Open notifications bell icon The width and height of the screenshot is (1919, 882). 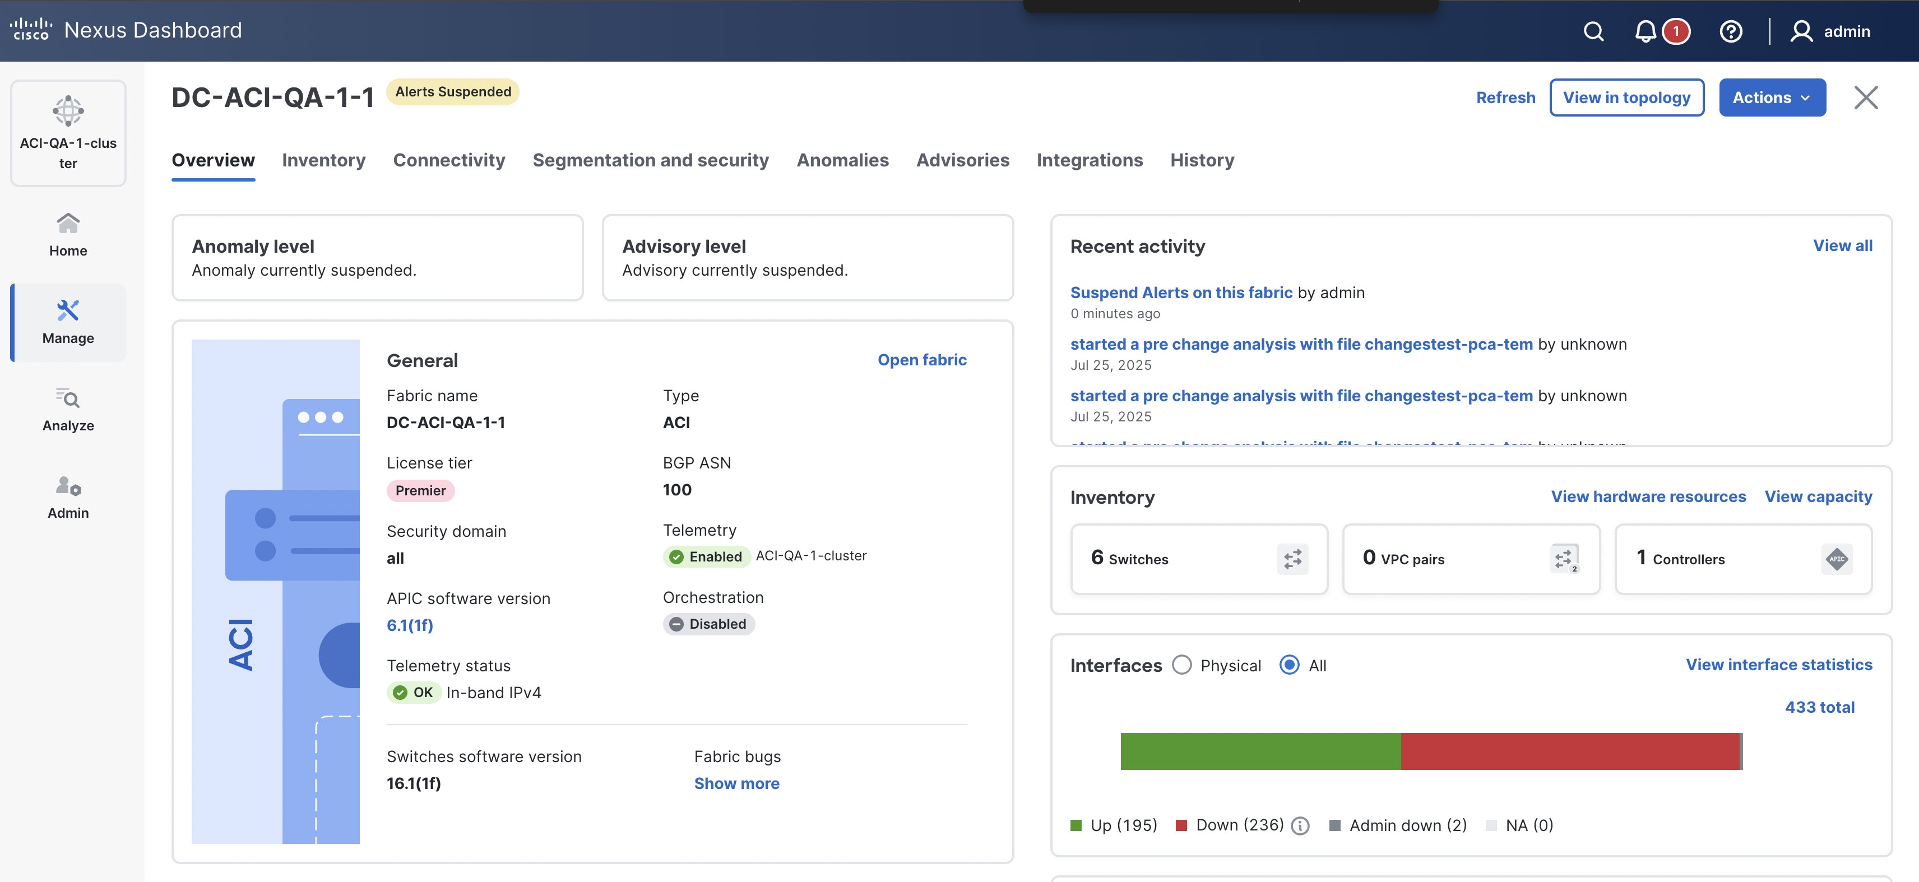click(x=1645, y=31)
